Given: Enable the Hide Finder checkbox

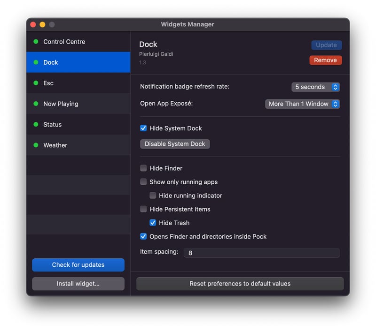Looking at the screenshot, I should 143,168.
